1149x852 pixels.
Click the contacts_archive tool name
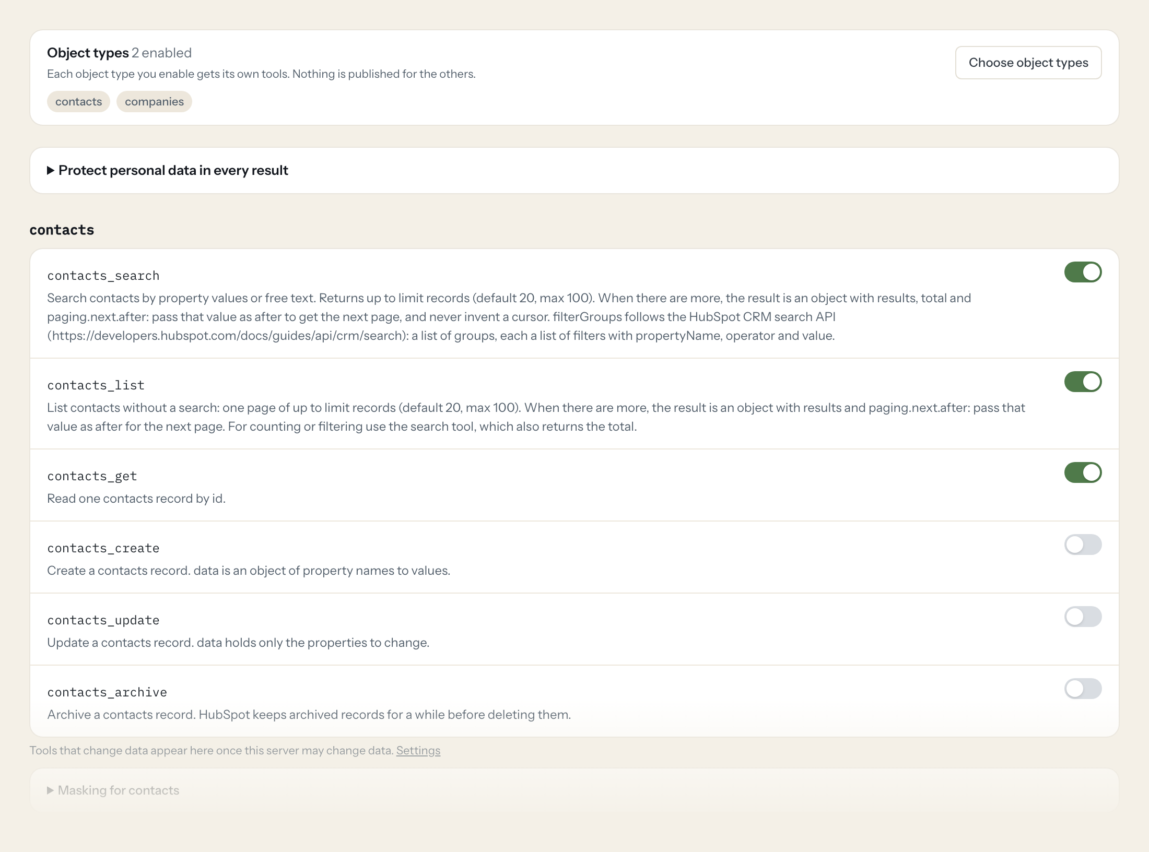coord(107,692)
